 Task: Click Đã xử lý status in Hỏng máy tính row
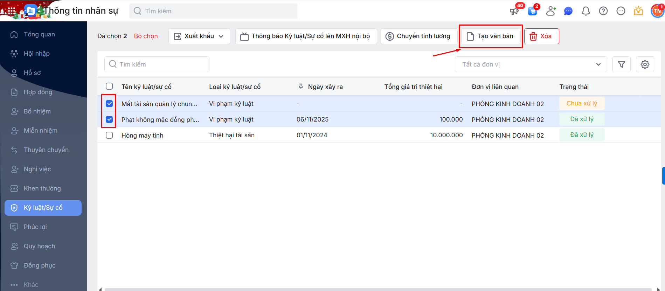(x=582, y=135)
